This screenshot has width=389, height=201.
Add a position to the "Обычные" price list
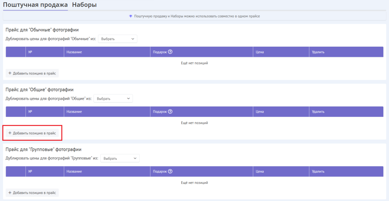click(x=32, y=73)
